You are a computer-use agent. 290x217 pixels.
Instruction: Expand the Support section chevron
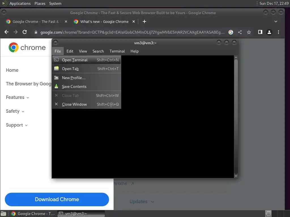point(26,125)
